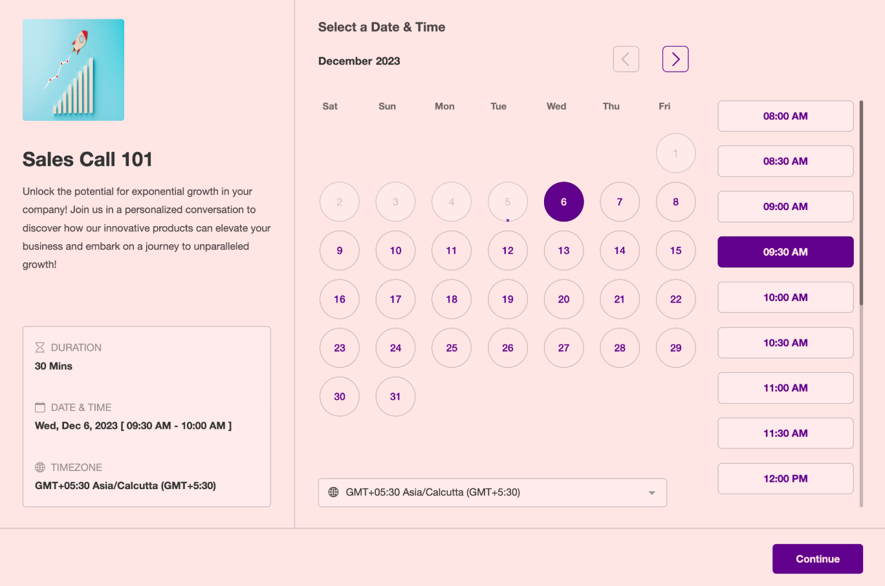Screen dimensions: 885x586
Task: Select the highlighted date 6
Action: coord(563,202)
